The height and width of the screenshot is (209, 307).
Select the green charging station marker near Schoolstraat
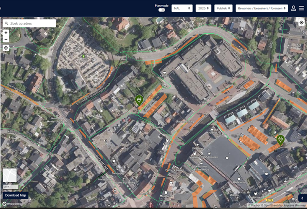139,100
